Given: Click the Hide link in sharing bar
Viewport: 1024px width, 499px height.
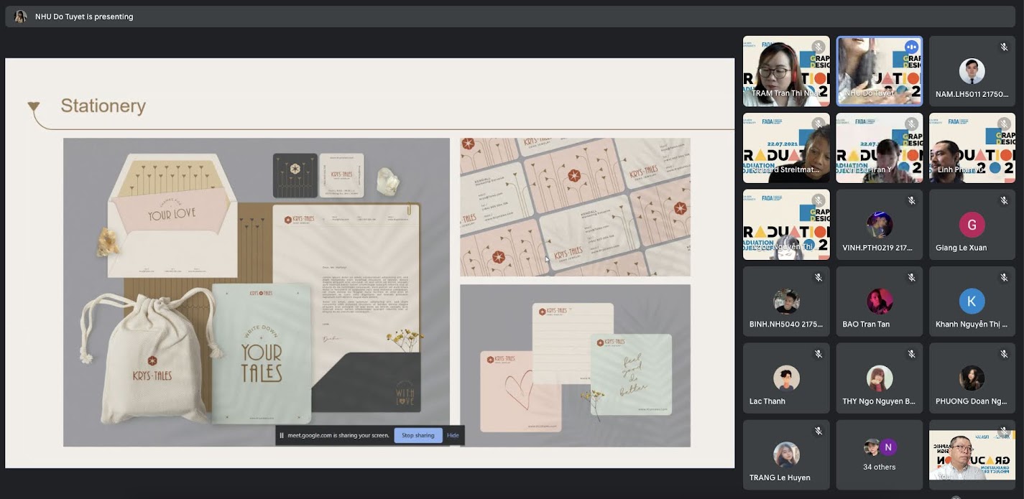Looking at the screenshot, I should coord(453,435).
